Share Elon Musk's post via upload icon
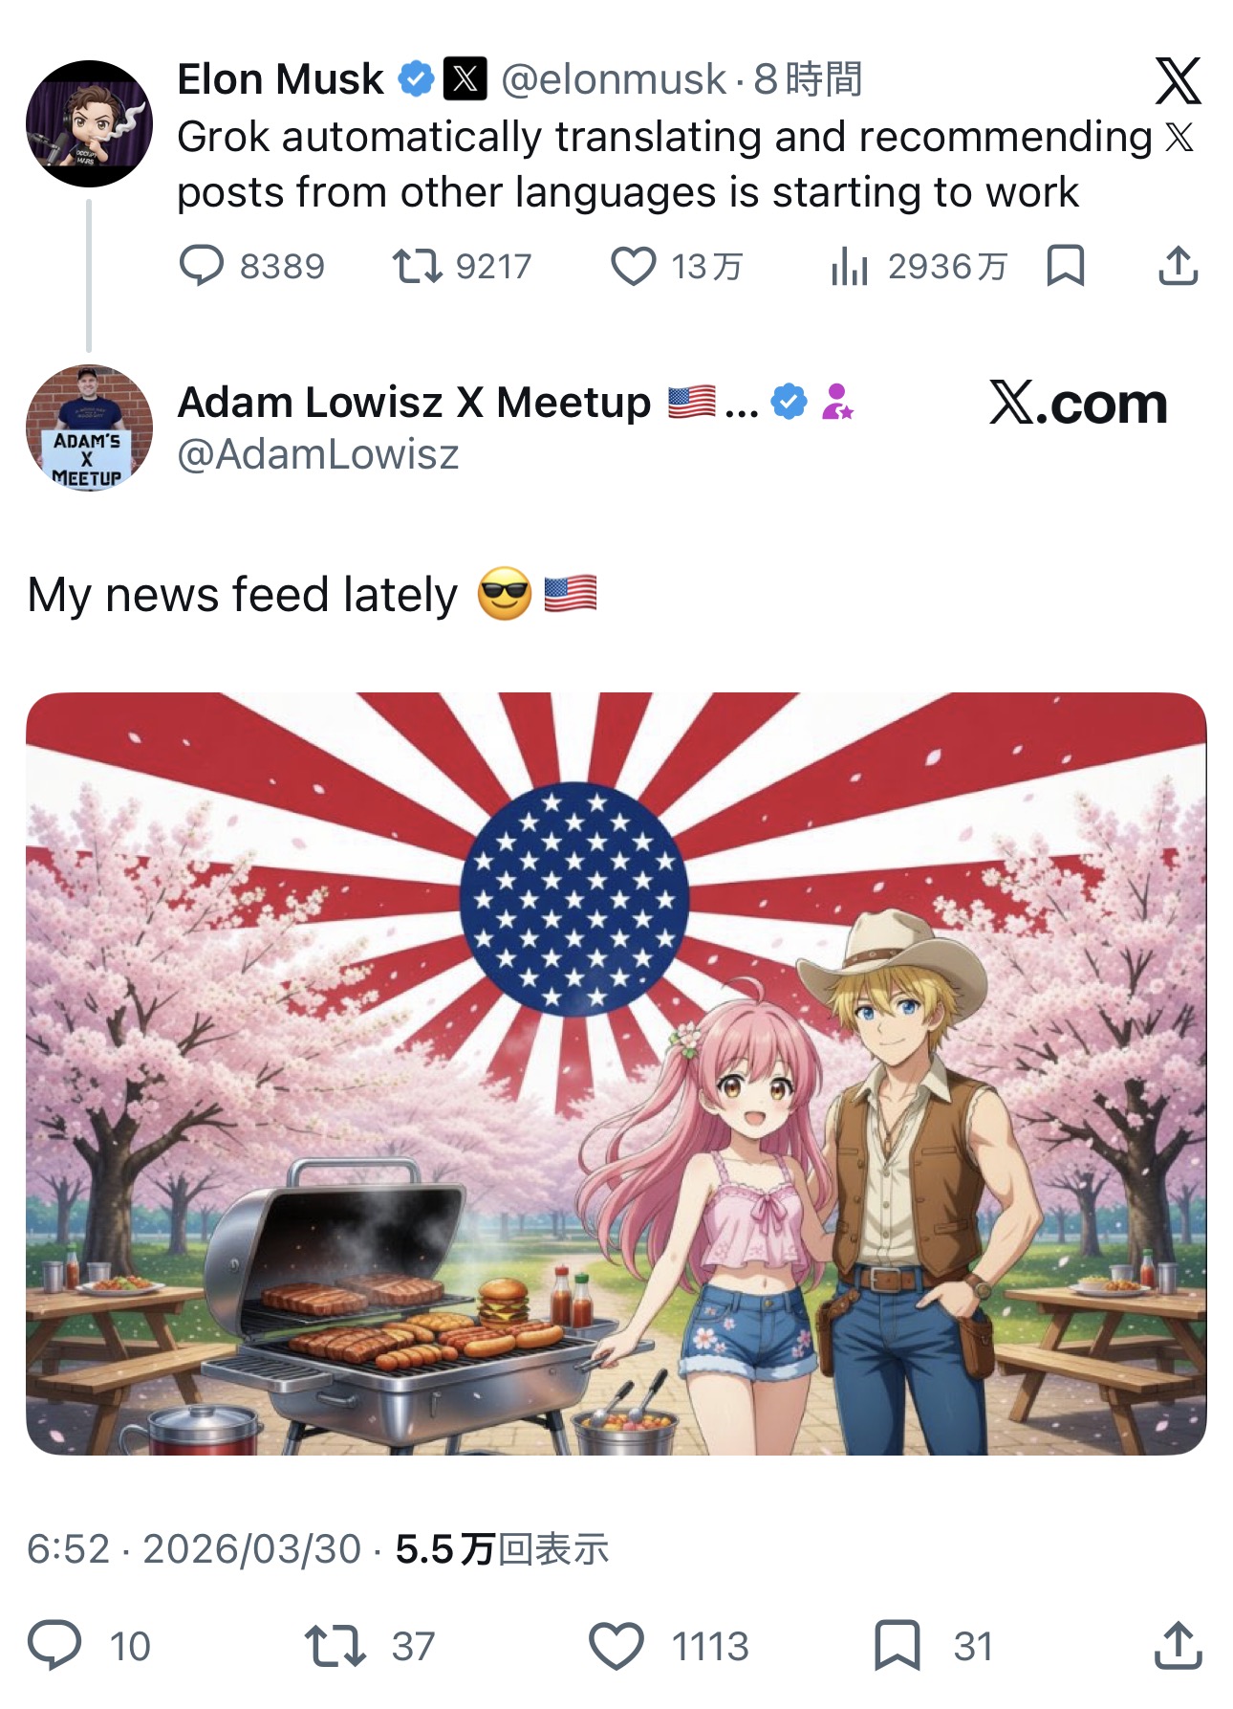Image resolution: width=1233 pixels, height=1709 pixels. (1178, 266)
